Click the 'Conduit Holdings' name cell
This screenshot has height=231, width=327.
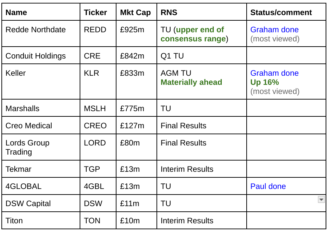click(41, 55)
